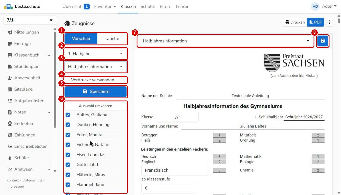Screen dimensions: 341x195
Task: Select the Vorschau view tab
Action: [81, 39]
